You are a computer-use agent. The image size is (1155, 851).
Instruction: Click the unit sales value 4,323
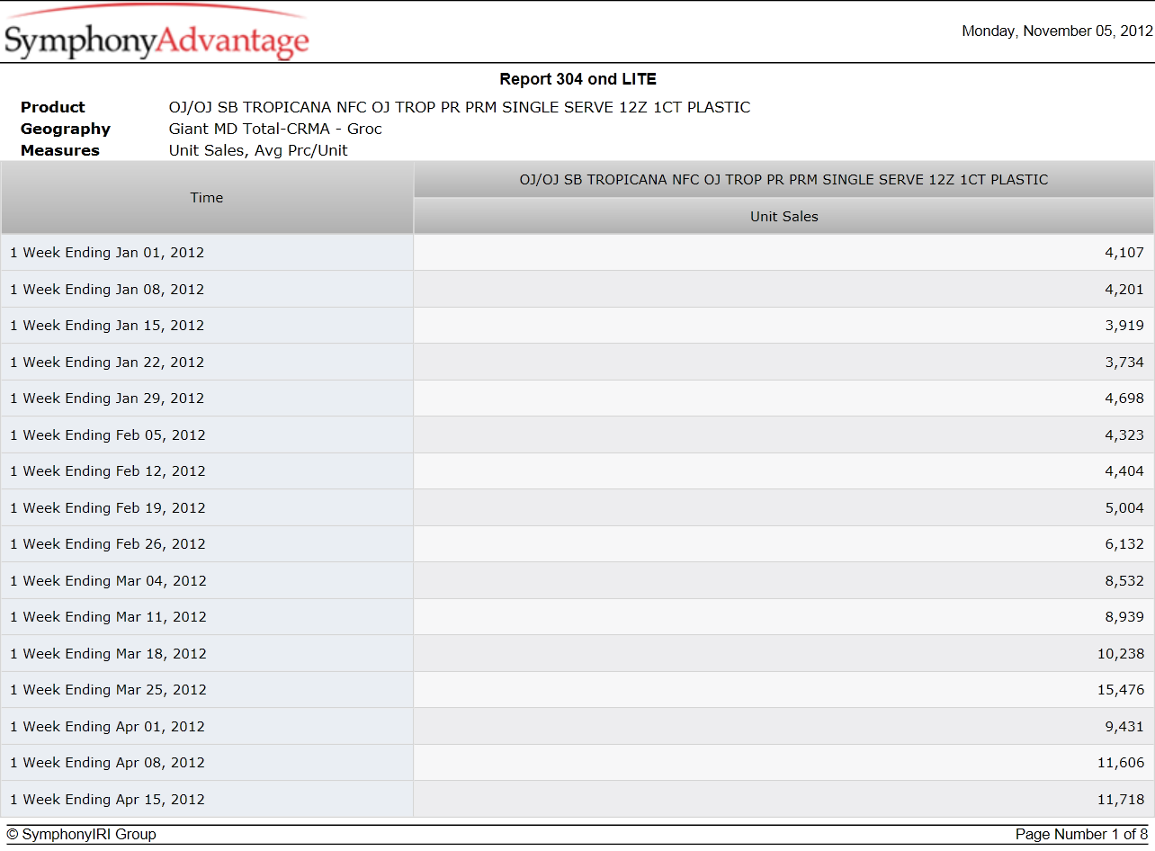coord(1124,434)
